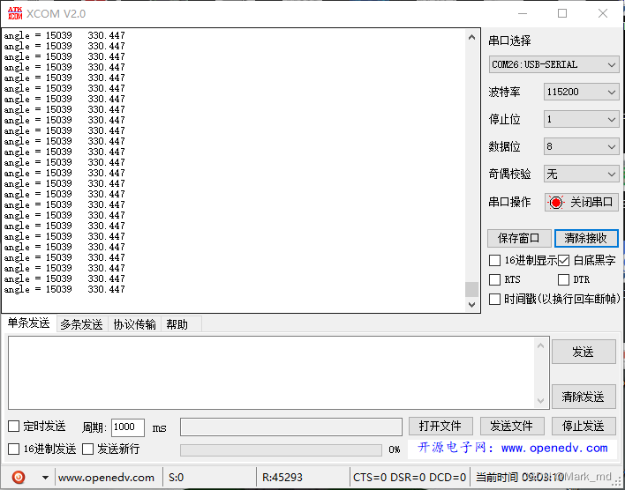Enable the RTS checkbox
Viewport: 625px width, 490px height.
pyautogui.click(x=494, y=279)
